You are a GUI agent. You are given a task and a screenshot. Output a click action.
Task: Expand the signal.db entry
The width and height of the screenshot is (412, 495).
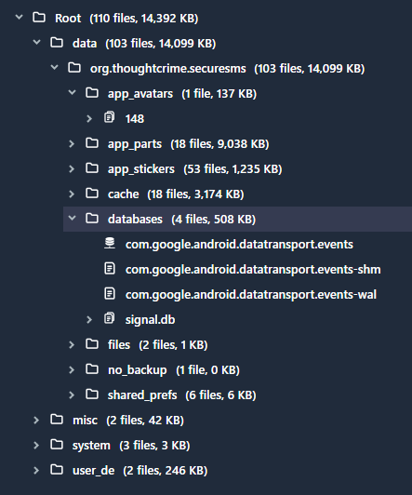point(89,319)
